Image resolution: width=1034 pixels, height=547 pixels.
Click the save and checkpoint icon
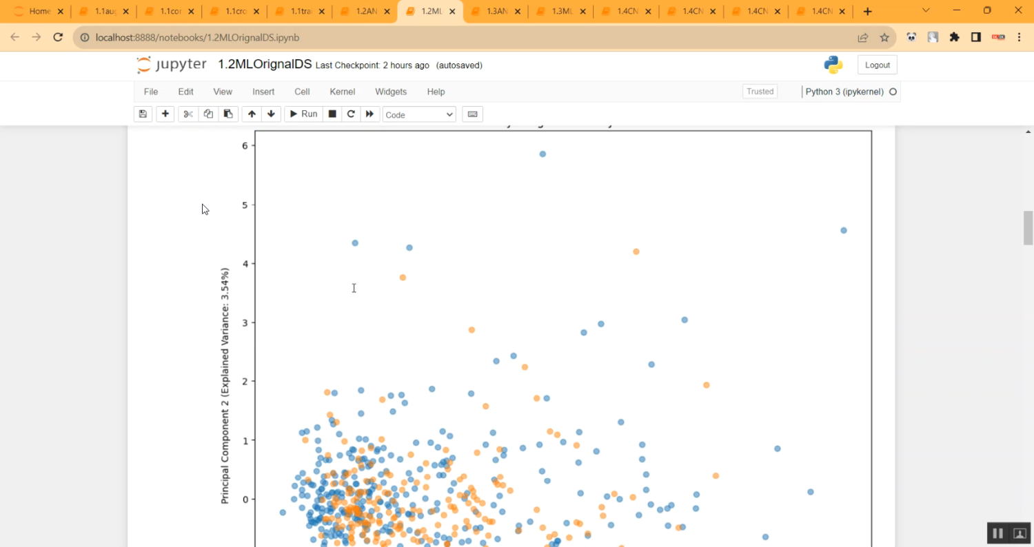pyautogui.click(x=143, y=114)
